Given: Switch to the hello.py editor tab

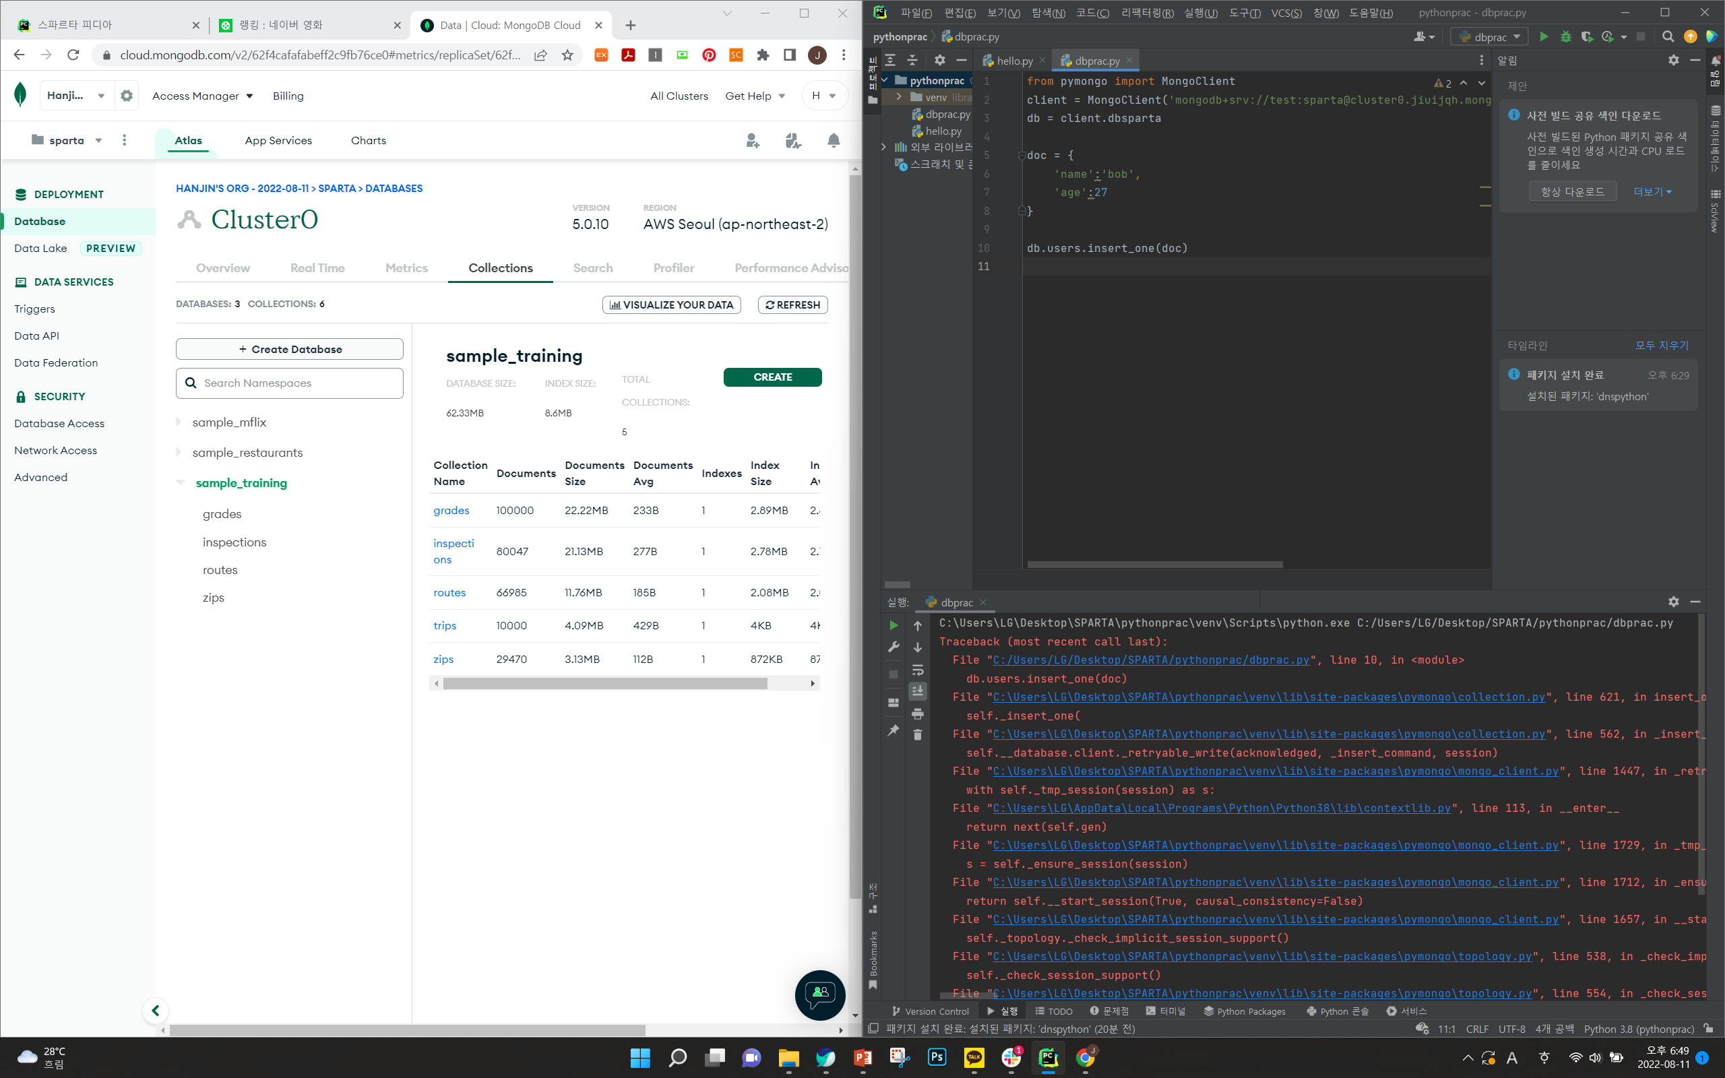Looking at the screenshot, I should pyautogui.click(x=1013, y=61).
